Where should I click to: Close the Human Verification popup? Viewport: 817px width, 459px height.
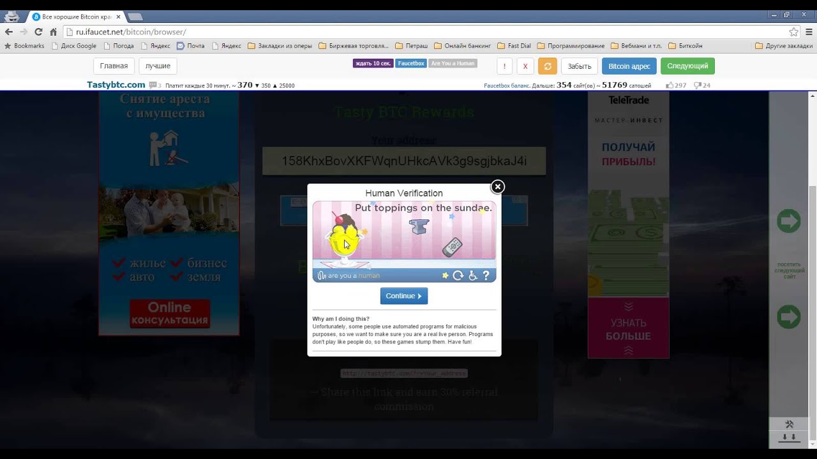point(497,187)
